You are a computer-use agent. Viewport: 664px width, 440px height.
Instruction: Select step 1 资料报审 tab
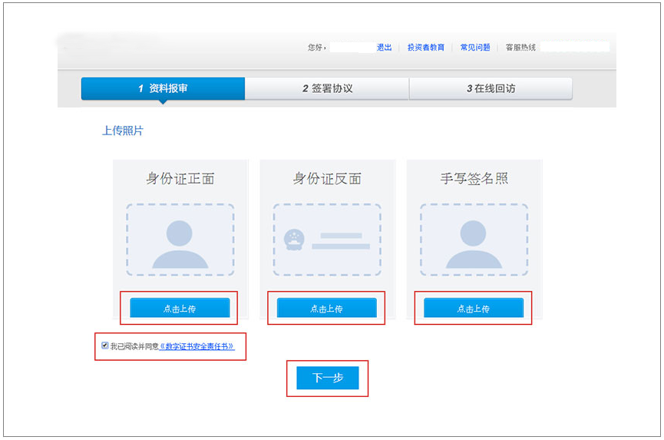163,88
